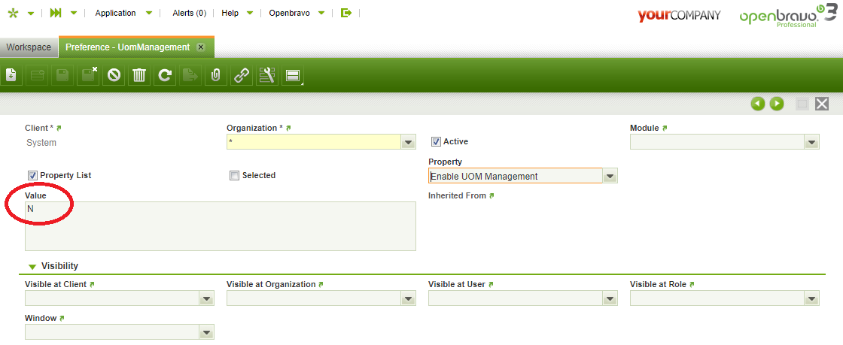Expand the Module dropdown
Viewport: 843px width, 345px height.
click(811, 142)
